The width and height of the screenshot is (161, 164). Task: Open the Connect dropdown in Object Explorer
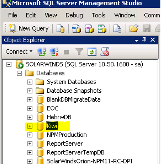(x=19, y=52)
